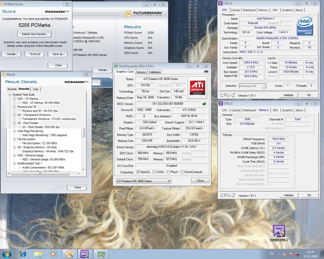
Task: Select 'Audio Compression: 933.391 KB/s' row
Action: coord(43,168)
